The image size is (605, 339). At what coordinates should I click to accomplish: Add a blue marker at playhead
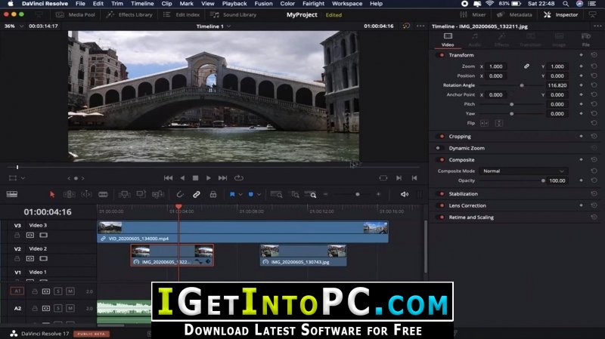[x=251, y=195]
